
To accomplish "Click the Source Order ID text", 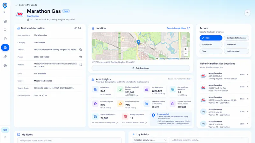I will [x=54, y=88].
